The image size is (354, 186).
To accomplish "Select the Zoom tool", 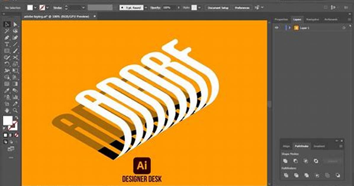I will pyautogui.click(x=15, y=110).
